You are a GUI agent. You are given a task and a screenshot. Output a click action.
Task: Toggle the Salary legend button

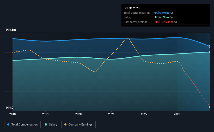[51, 125]
